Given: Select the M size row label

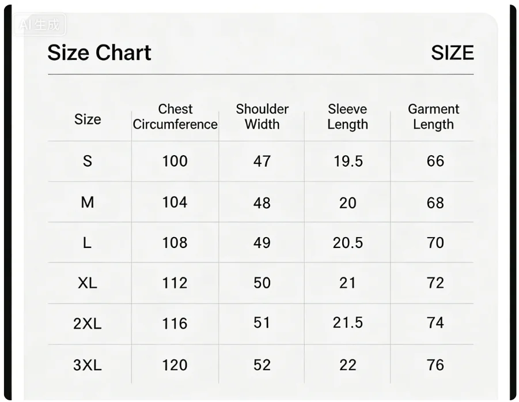Looking at the screenshot, I should [x=88, y=202].
